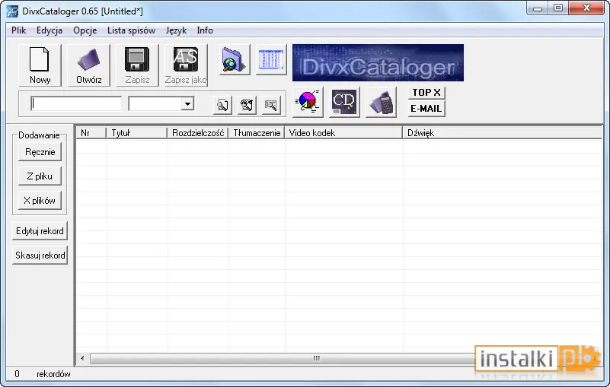Open a catalog with Otwórz icon
Viewport: 610px width, 387px height.
pos(88,65)
